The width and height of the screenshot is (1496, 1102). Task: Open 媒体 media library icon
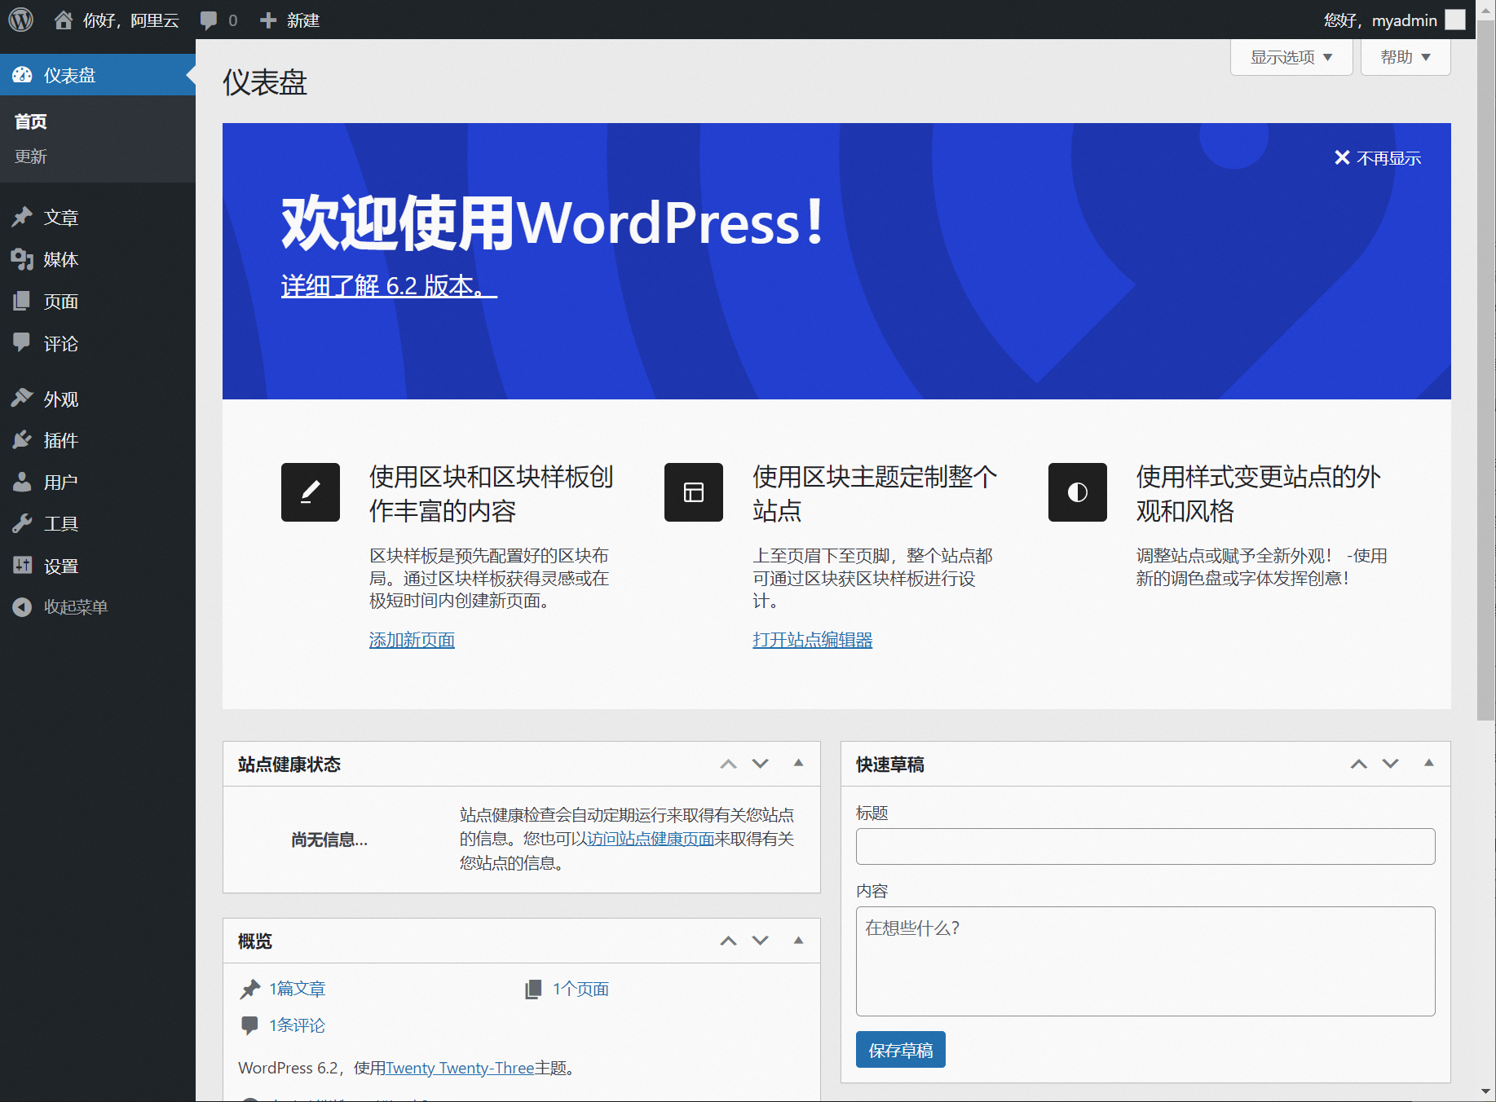[22, 259]
